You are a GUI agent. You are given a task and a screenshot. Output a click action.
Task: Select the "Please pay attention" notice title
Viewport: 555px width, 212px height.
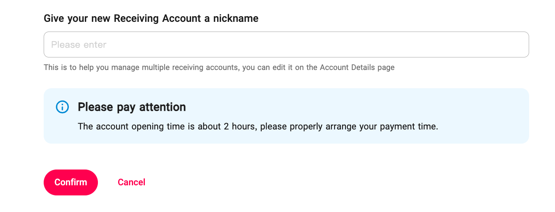[x=131, y=107]
